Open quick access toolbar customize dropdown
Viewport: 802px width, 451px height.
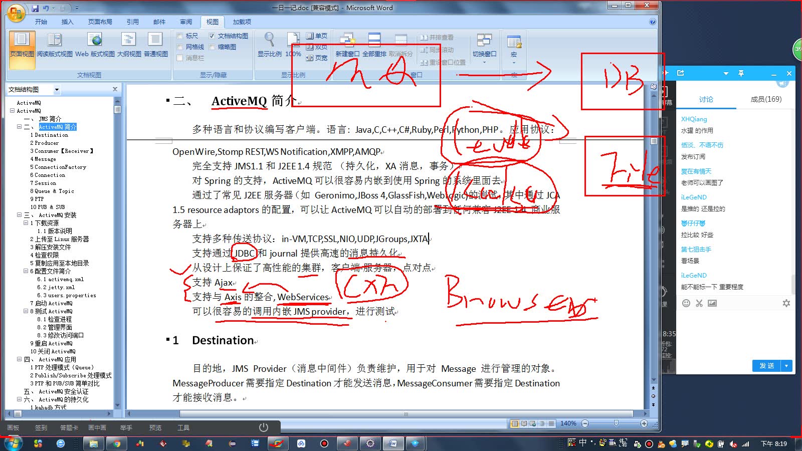pyautogui.click(x=77, y=8)
